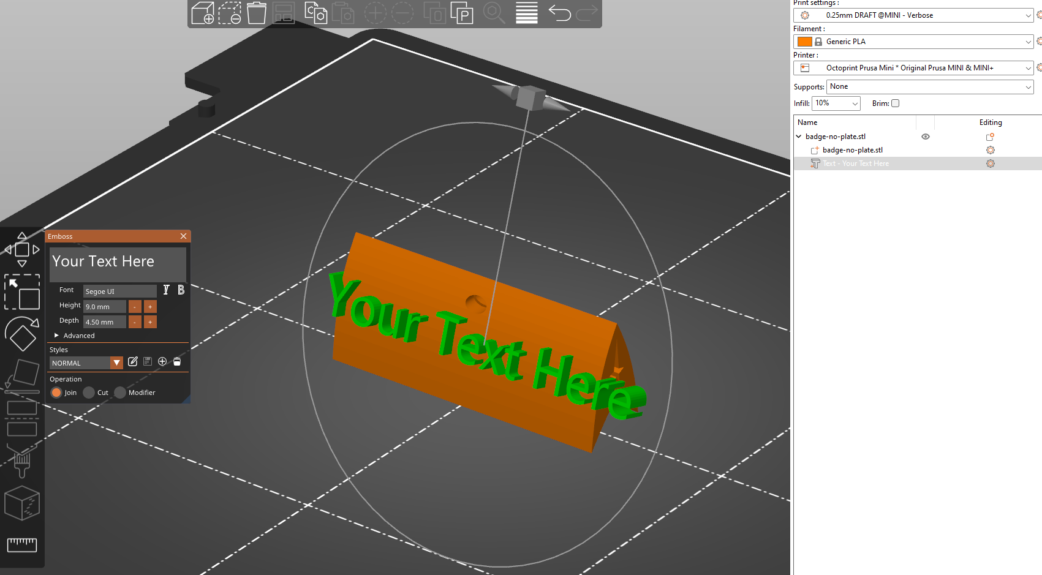Select the Scale gizmo tool
The width and height of the screenshot is (1042, 575).
tap(22, 291)
